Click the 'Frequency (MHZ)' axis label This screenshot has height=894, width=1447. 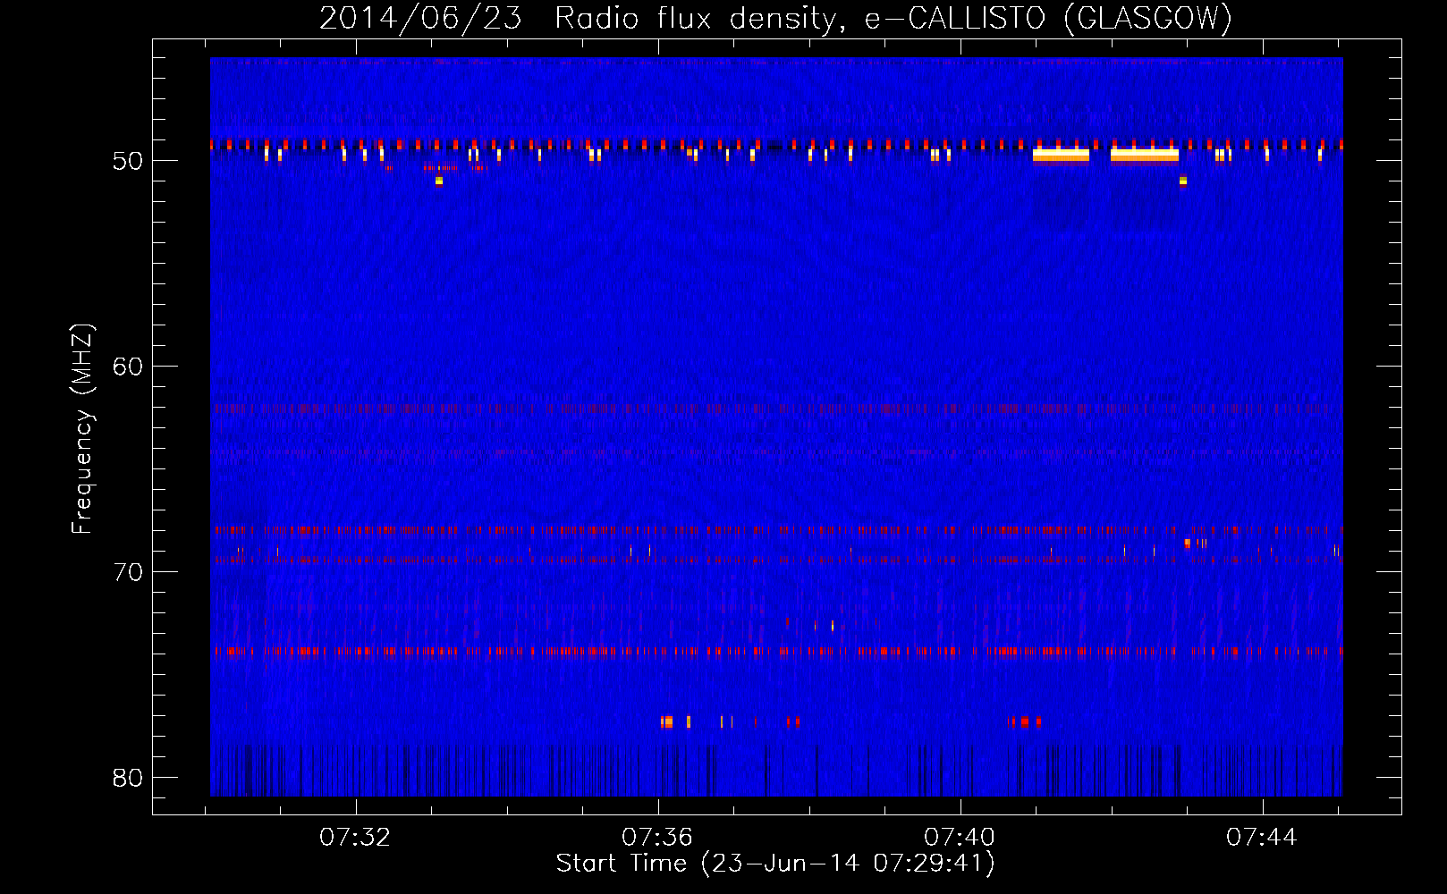point(82,429)
